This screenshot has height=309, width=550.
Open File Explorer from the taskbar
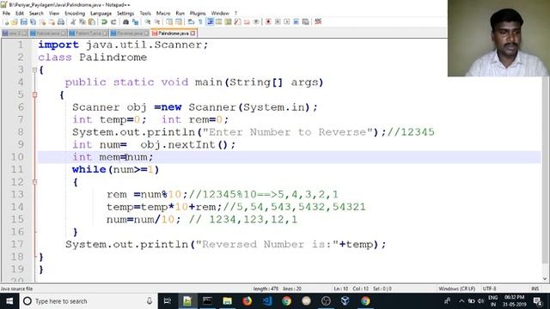coord(227,301)
